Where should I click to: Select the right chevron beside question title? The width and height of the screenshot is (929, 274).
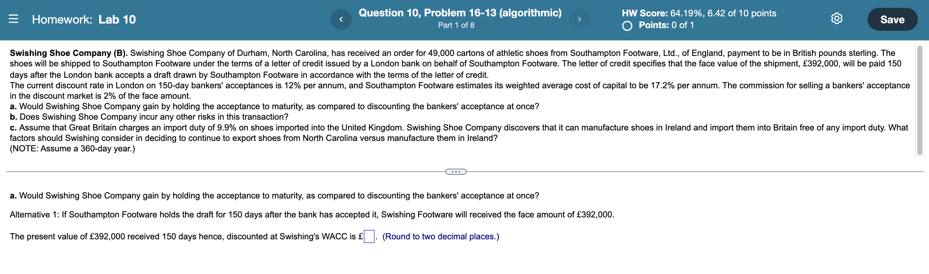(580, 19)
